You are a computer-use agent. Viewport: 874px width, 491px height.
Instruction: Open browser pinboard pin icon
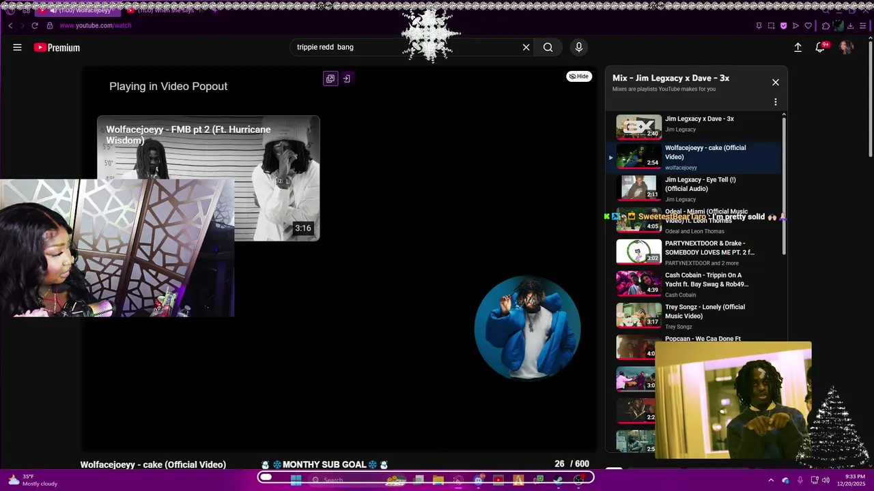759,26
